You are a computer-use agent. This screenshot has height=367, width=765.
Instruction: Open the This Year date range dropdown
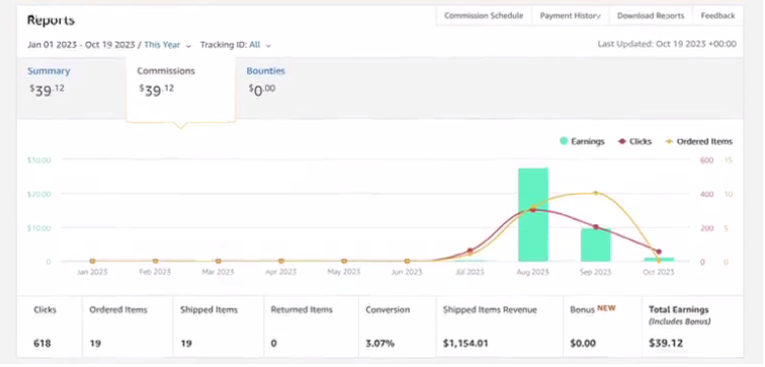(x=162, y=45)
